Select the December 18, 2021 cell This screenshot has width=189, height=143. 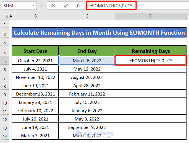(x=35, y=94)
